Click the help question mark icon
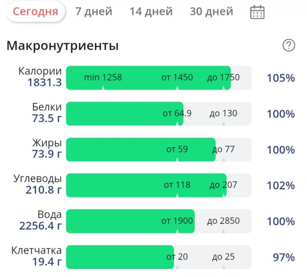The width and height of the screenshot is (307, 277). point(288,45)
